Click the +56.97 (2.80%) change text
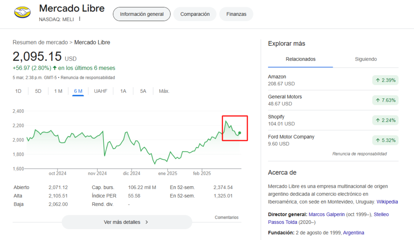Viewport: 414px width, 240px height. pyautogui.click(x=32, y=68)
